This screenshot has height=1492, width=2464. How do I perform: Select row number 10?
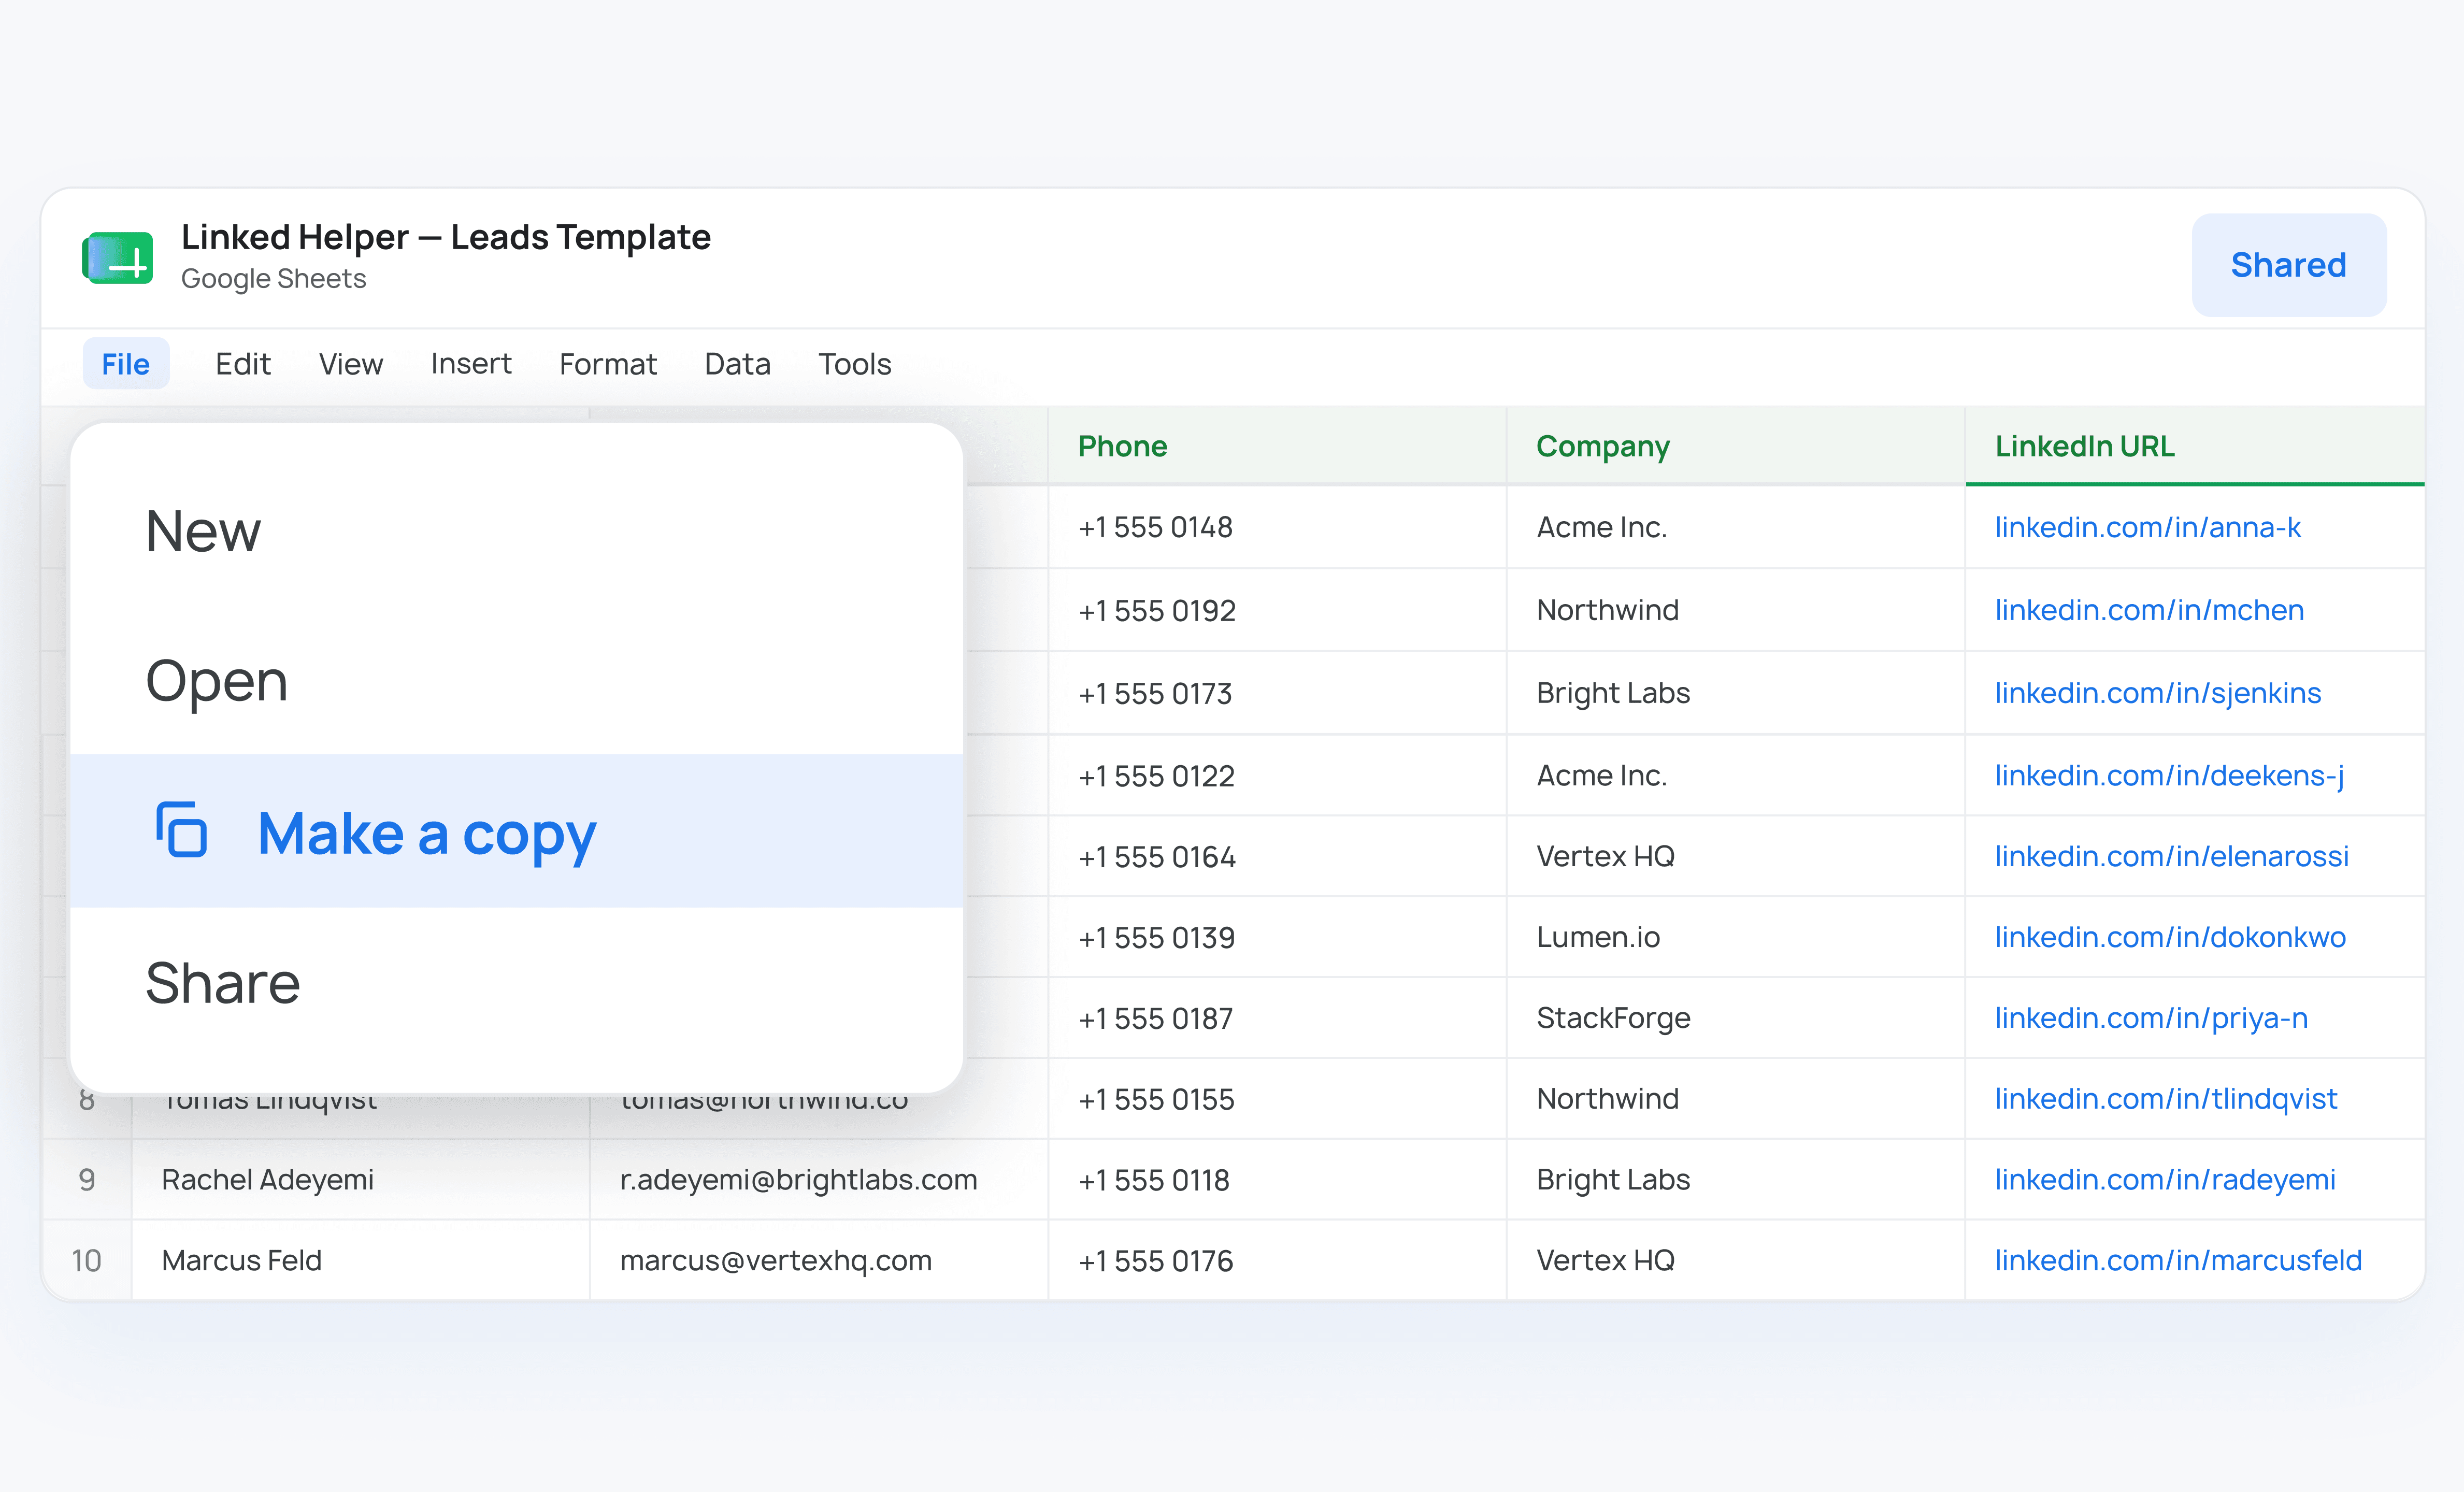point(87,1261)
